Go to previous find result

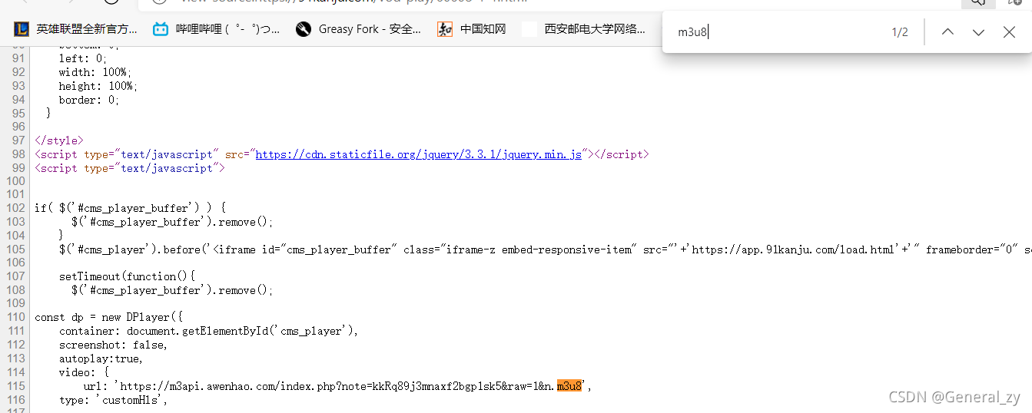click(x=947, y=32)
